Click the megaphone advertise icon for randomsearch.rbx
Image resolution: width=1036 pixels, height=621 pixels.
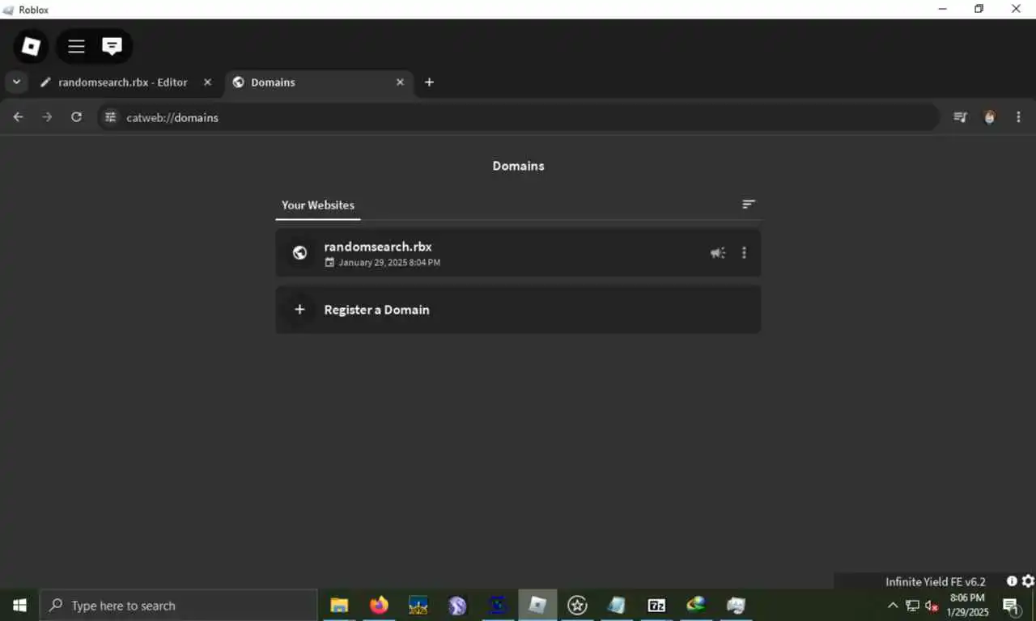click(718, 253)
